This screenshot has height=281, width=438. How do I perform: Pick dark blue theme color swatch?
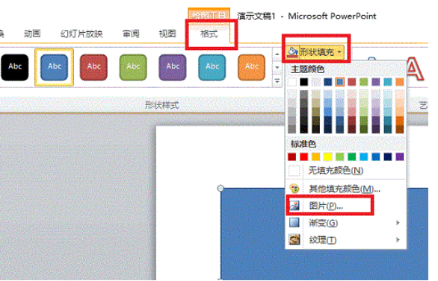coord(328,82)
